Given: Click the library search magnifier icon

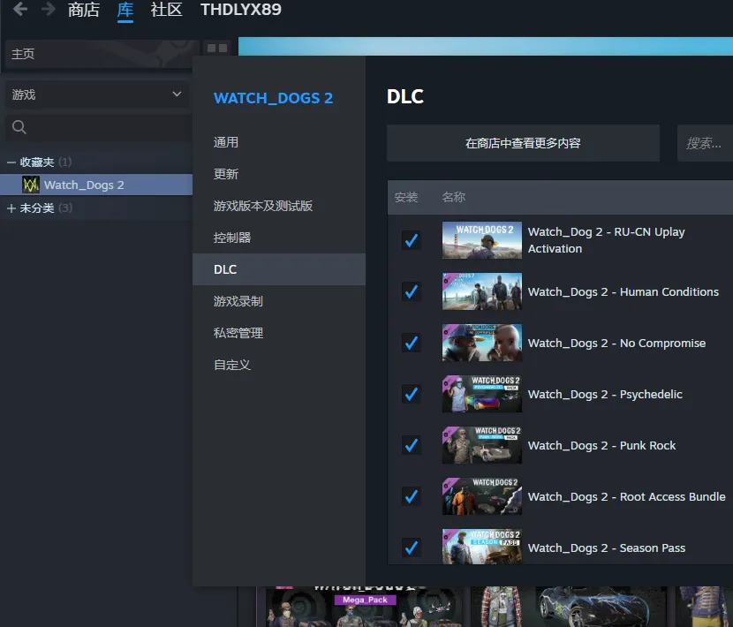Looking at the screenshot, I should [x=19, y=128].
